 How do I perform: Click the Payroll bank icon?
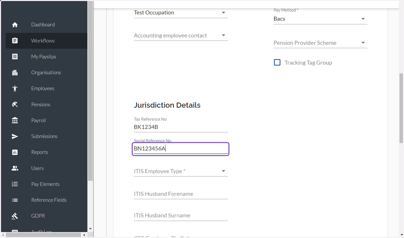15,120
